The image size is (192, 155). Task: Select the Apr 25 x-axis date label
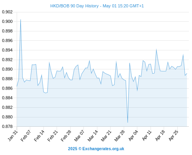173,135
